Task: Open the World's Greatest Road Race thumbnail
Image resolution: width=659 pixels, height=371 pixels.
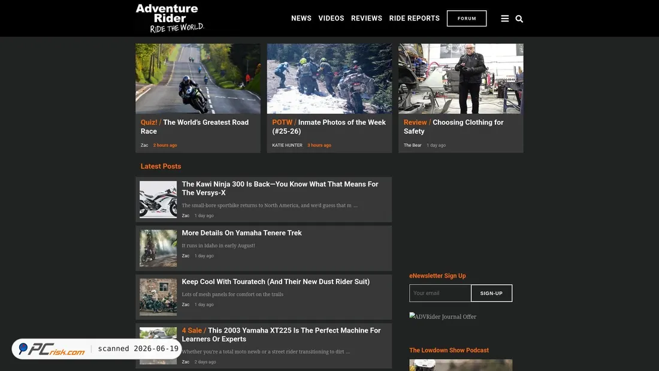Action: coord(198,79)
